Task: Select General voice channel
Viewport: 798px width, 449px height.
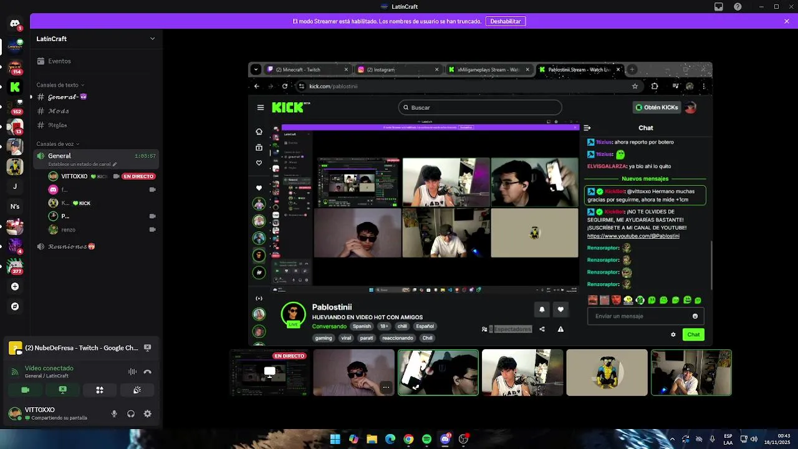Action: coord(96,159)
